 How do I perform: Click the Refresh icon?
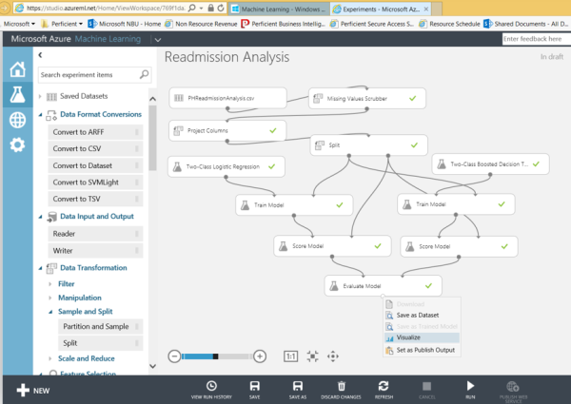pyautogui.click(x=384, y=386)
